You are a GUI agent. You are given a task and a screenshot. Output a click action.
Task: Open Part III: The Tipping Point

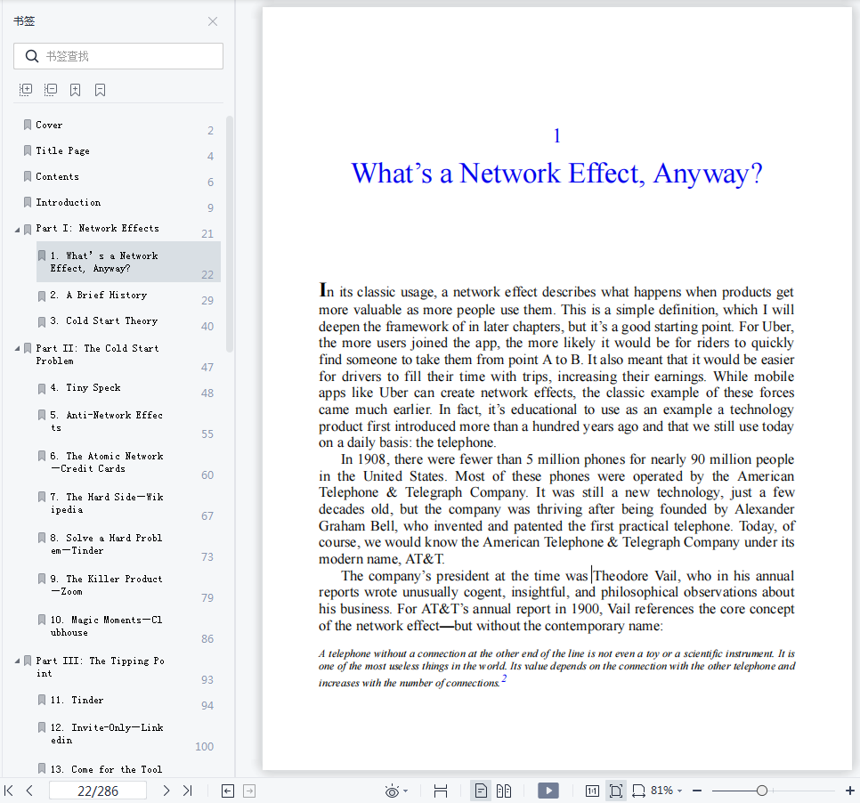point(101,667)
